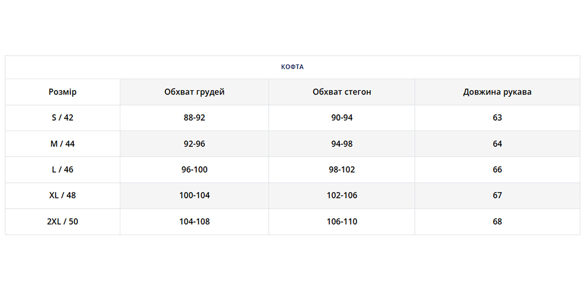Select the Розмір column header
This screenshot has height=293, width=587.
(x=62, y=92)
